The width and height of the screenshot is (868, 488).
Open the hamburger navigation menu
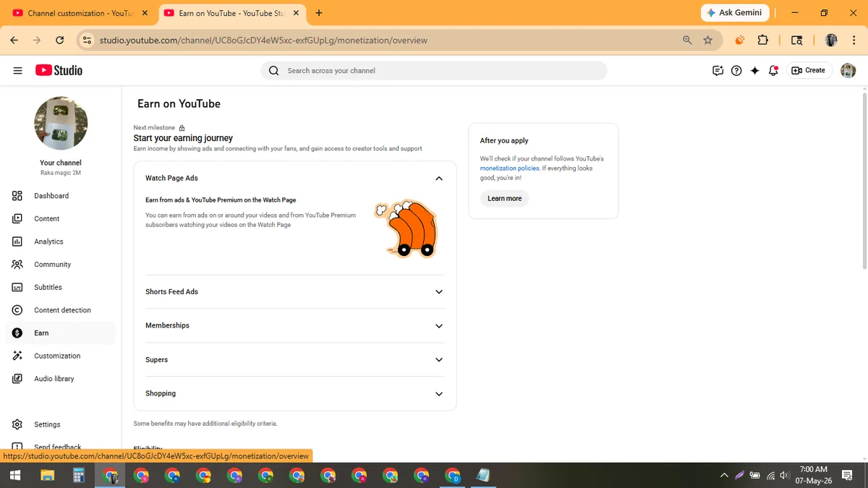click(x=17, y=70)
